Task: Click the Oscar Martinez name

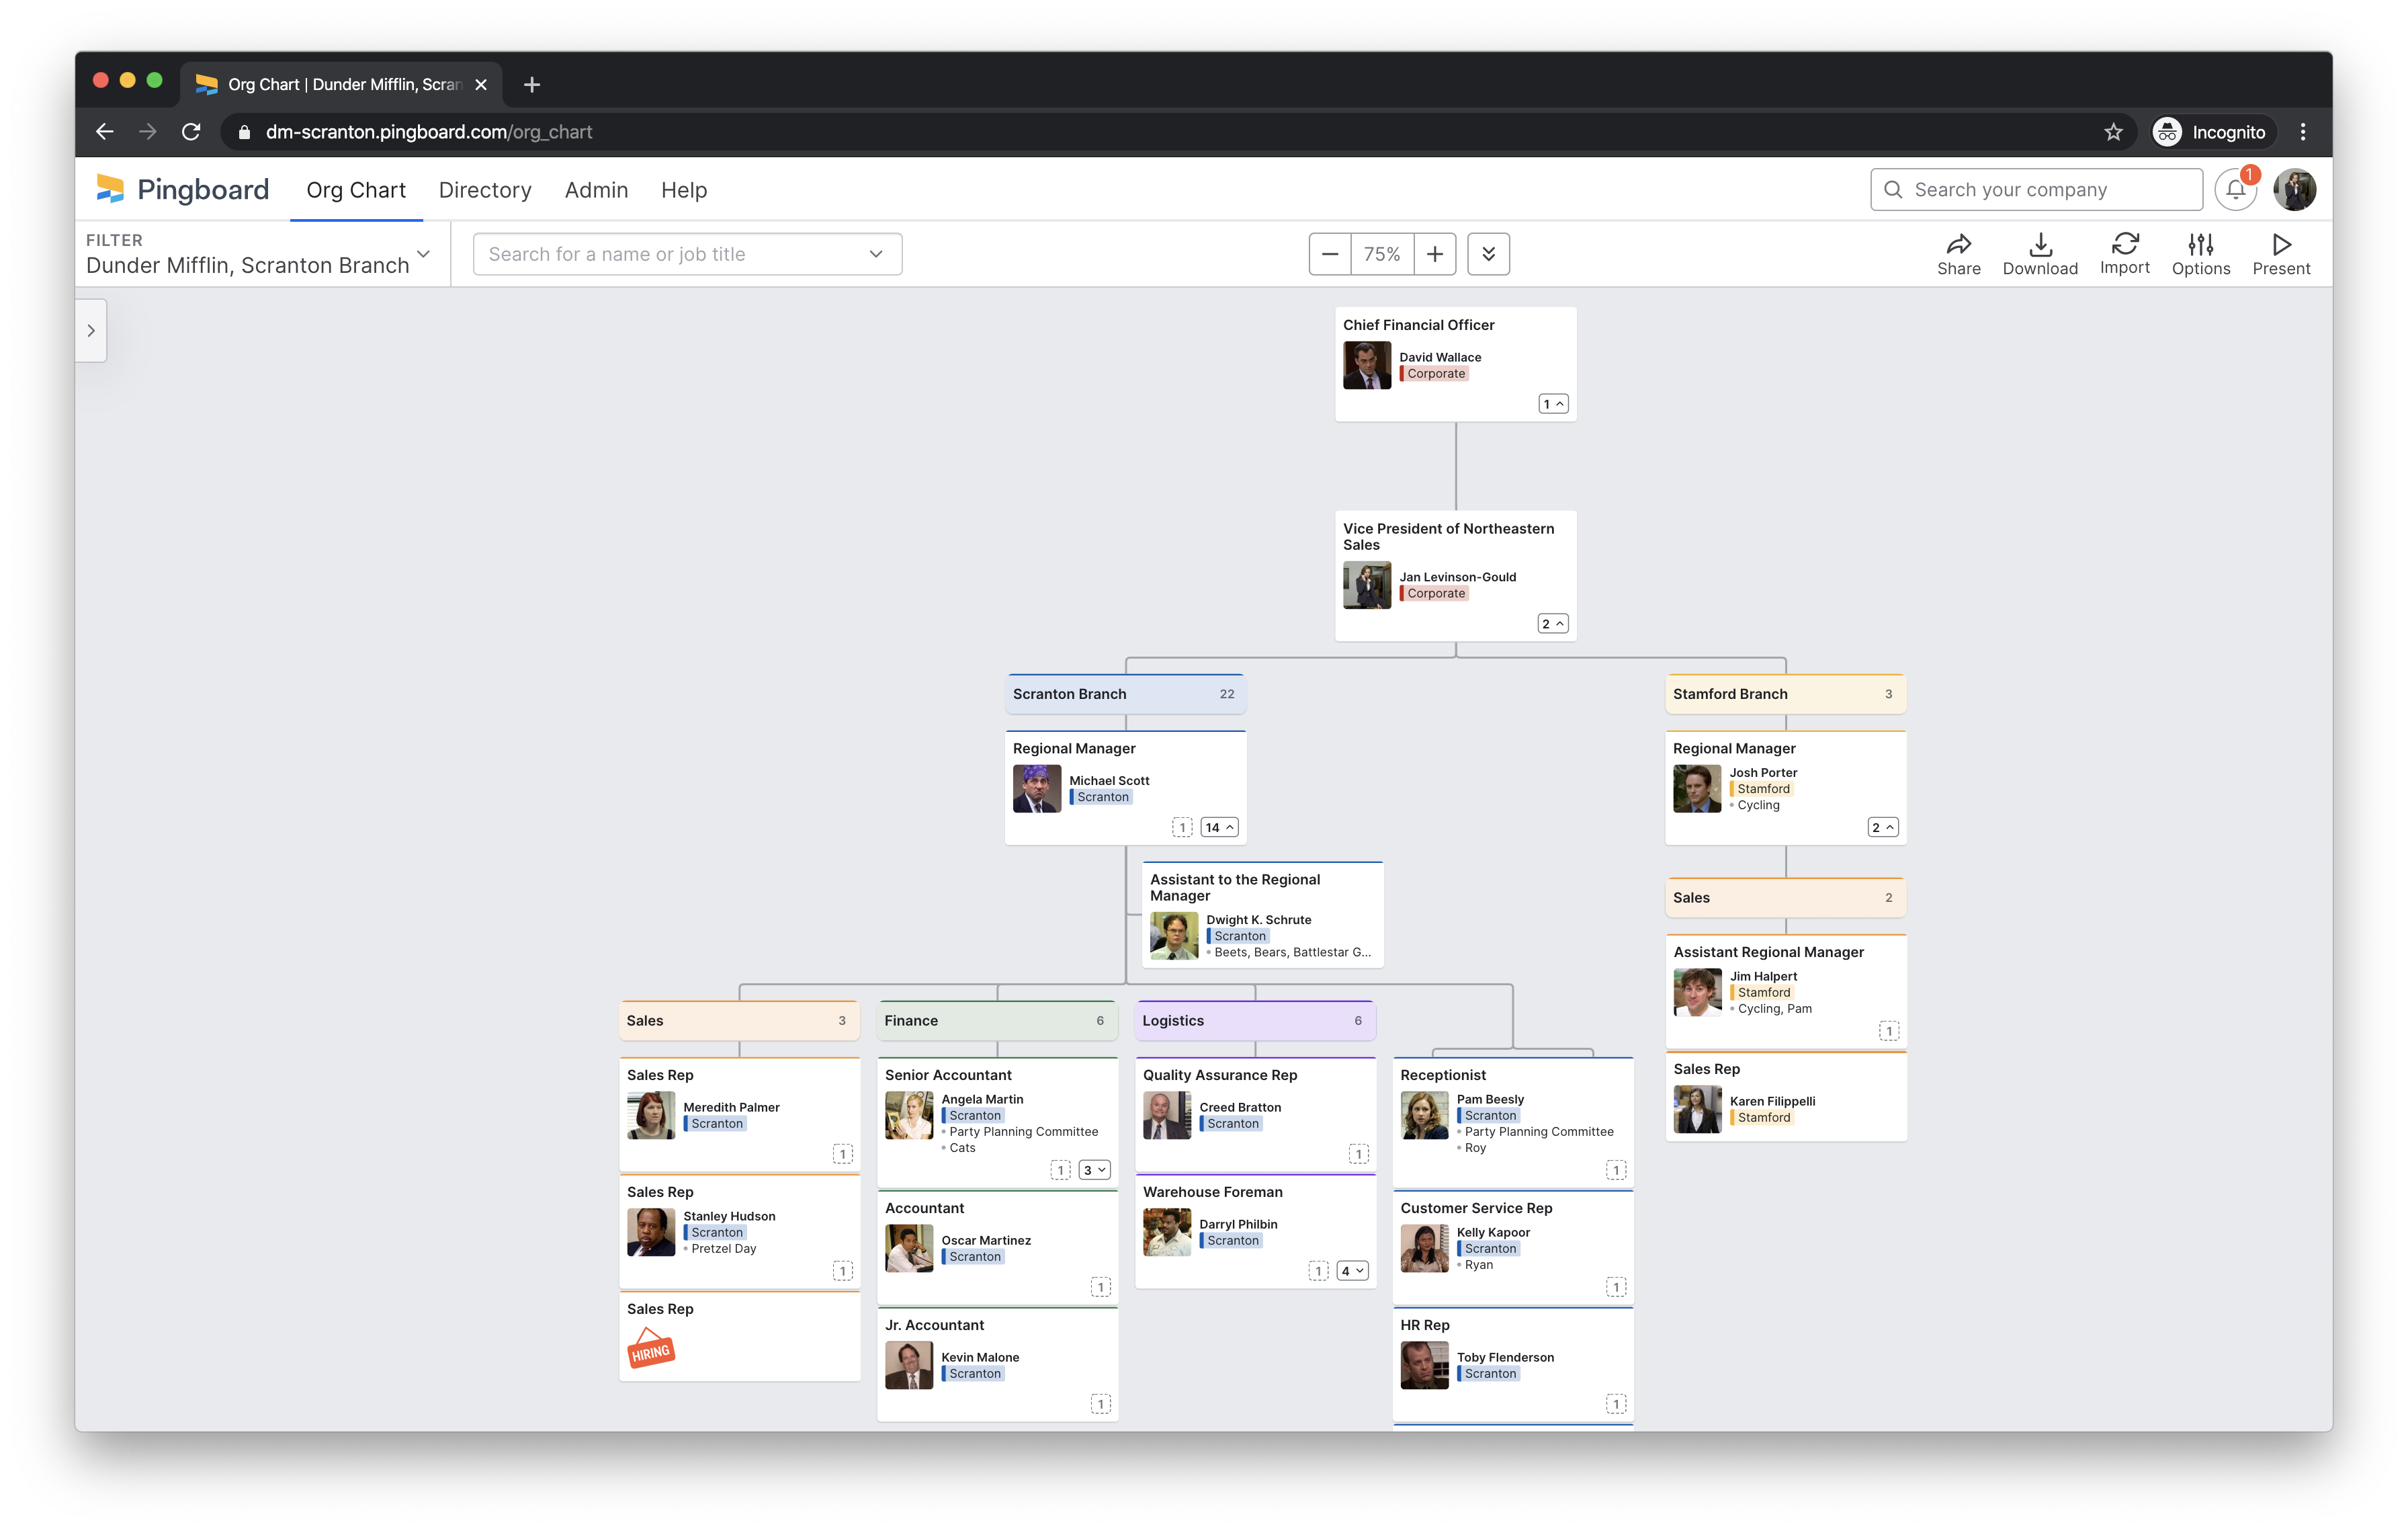Action: (x=986, y=1240)
